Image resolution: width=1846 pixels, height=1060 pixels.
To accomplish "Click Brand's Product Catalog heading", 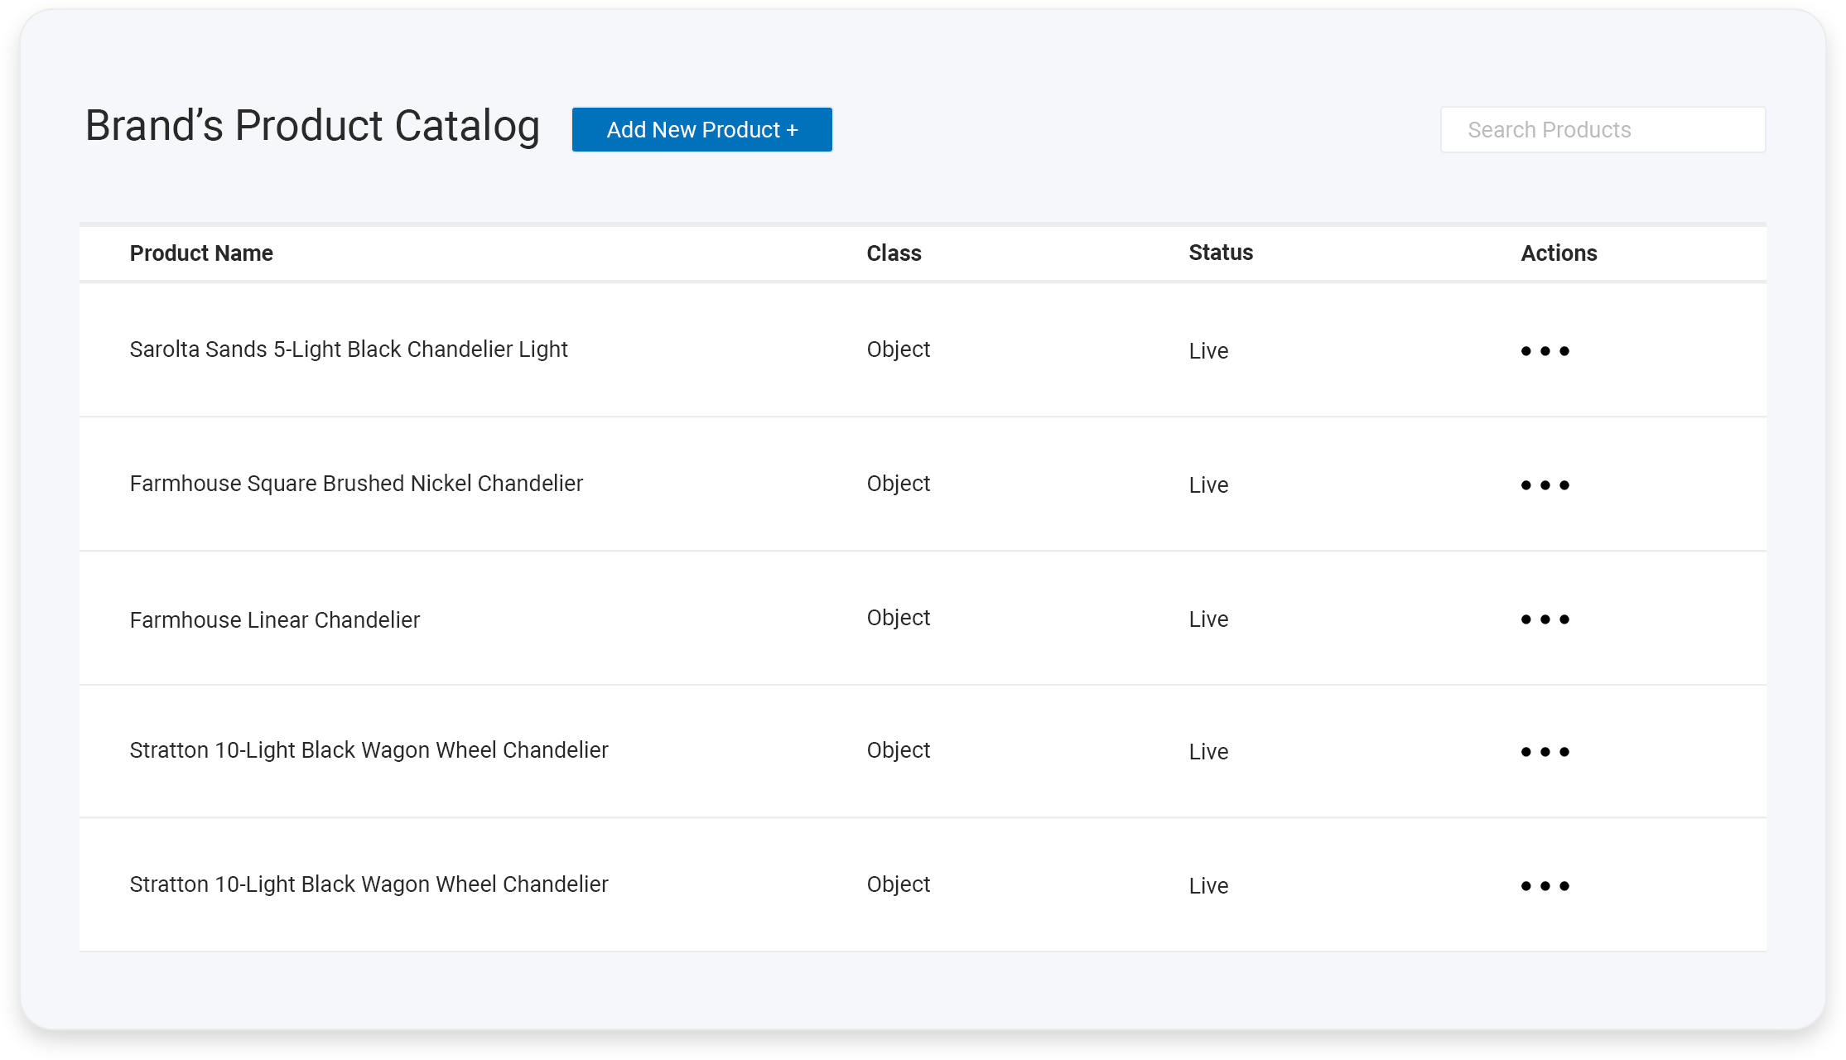I will tap(312, 127).
